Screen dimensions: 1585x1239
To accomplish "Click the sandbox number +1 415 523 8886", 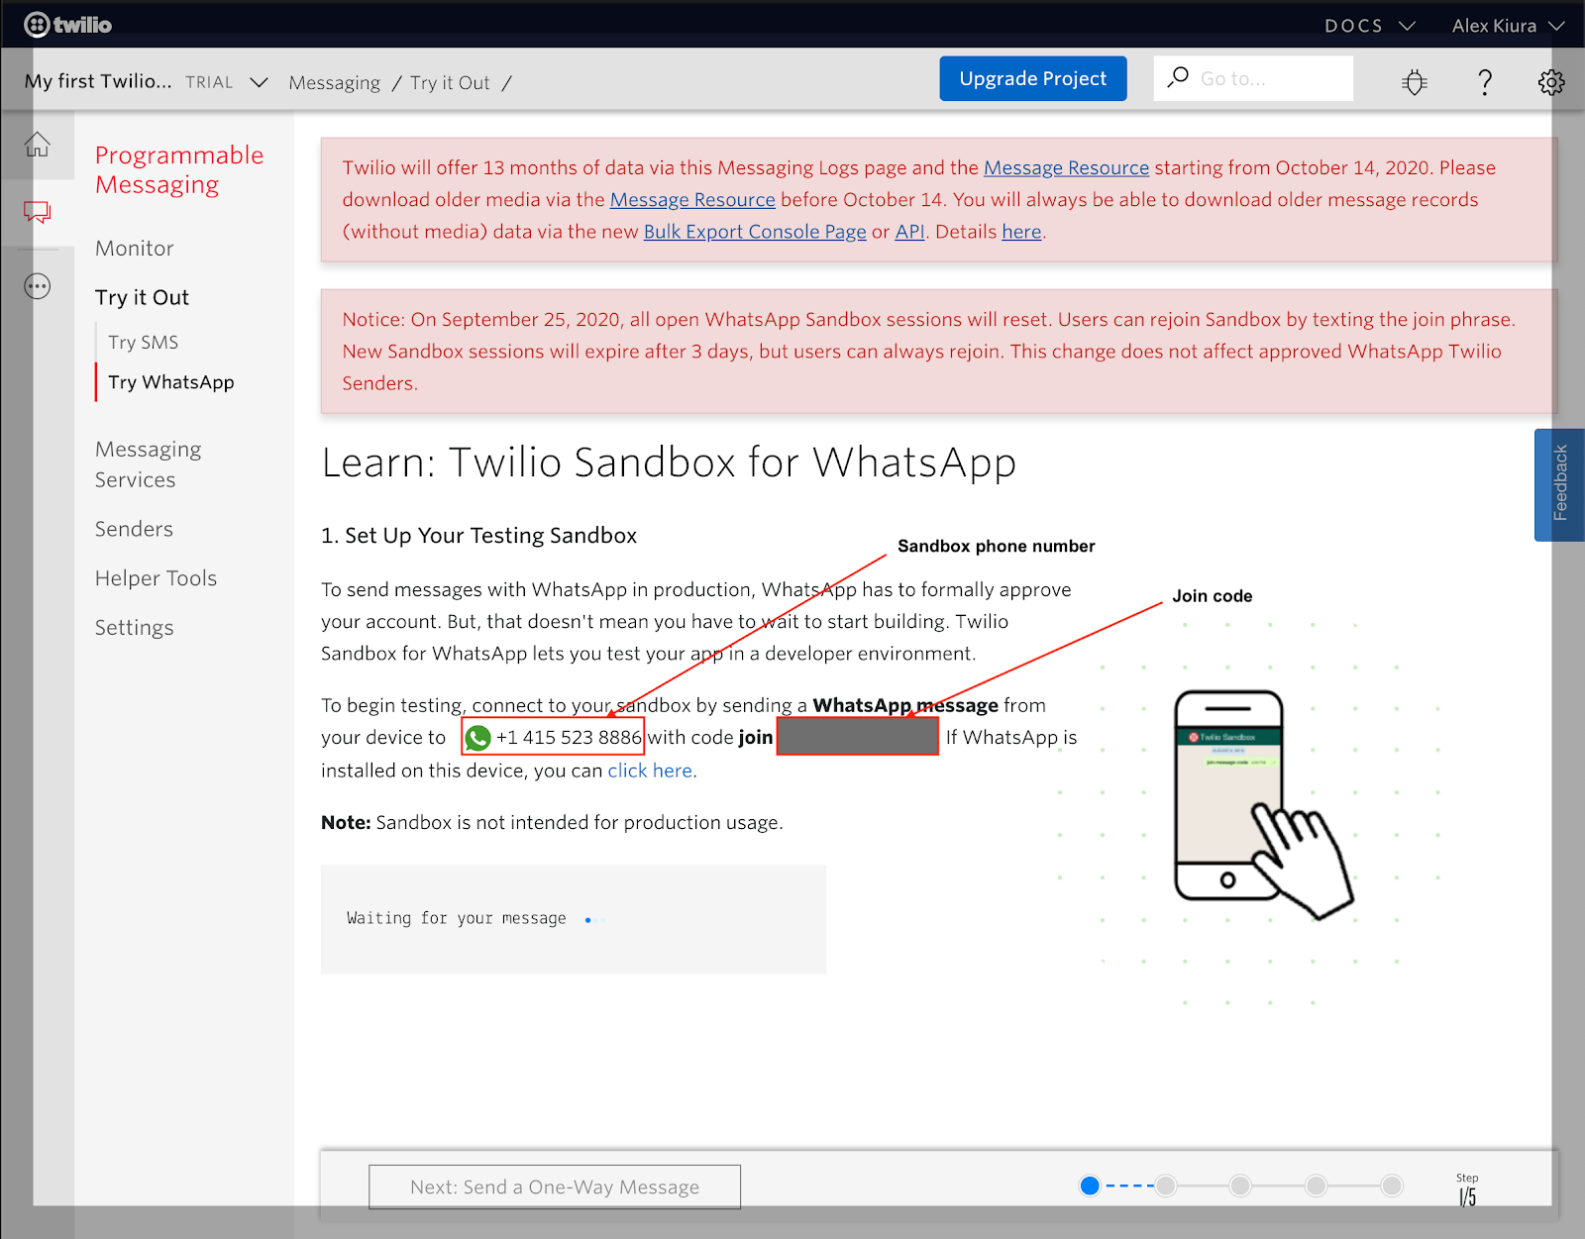I will point(569,738).
